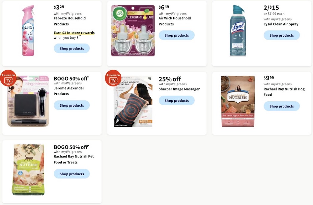Shop products for Rachael Ray Nutrish Dog Food
This screenshot has height=205, width=313.
point(282,106)
